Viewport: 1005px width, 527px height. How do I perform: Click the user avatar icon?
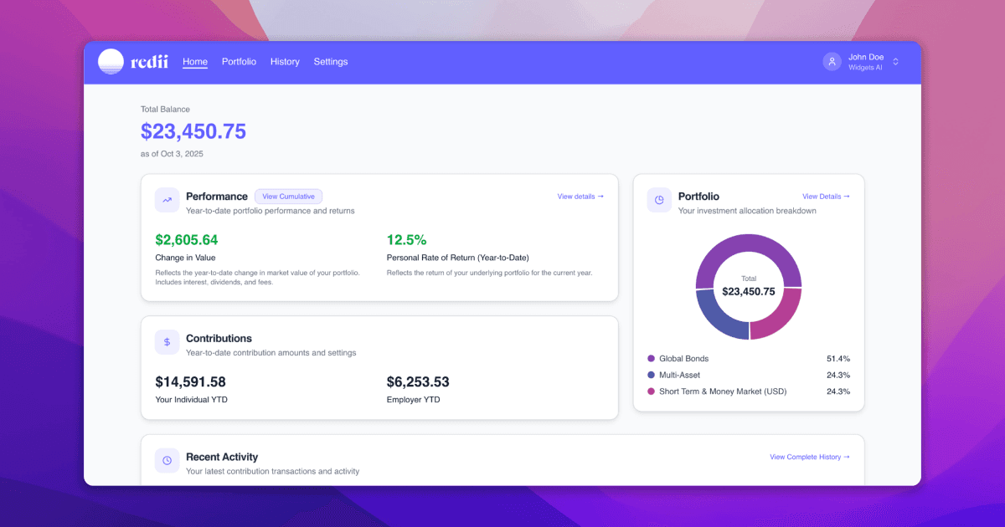click(832, 62)
